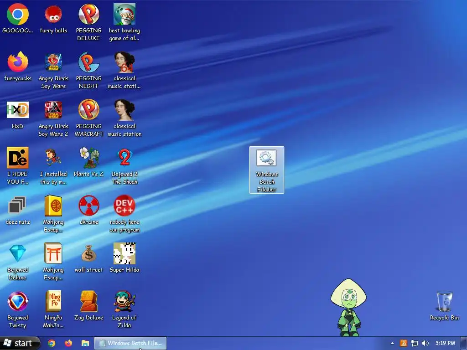Select the HxD hex editor icon

click(x=18, y=114)
